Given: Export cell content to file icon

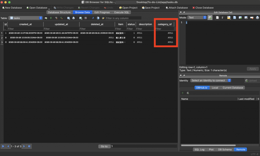Looking at the screenshot, I should 234,17.
